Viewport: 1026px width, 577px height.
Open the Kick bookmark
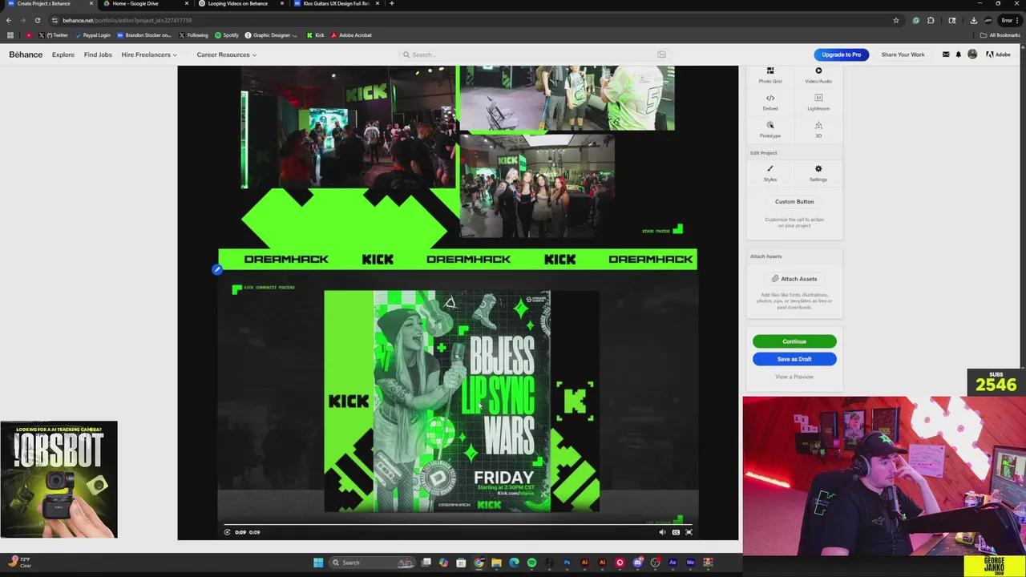tap(315, 35)
